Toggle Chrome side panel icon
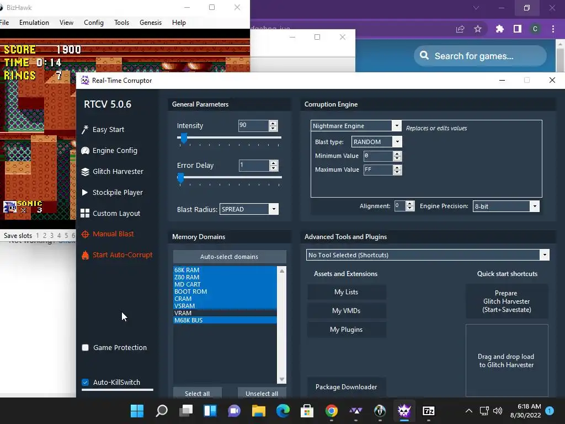This screenshot has width=565, height=424. pyautogui.click(x=518, y=29)
